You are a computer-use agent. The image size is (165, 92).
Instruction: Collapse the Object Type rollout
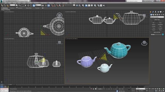[157, 20]
